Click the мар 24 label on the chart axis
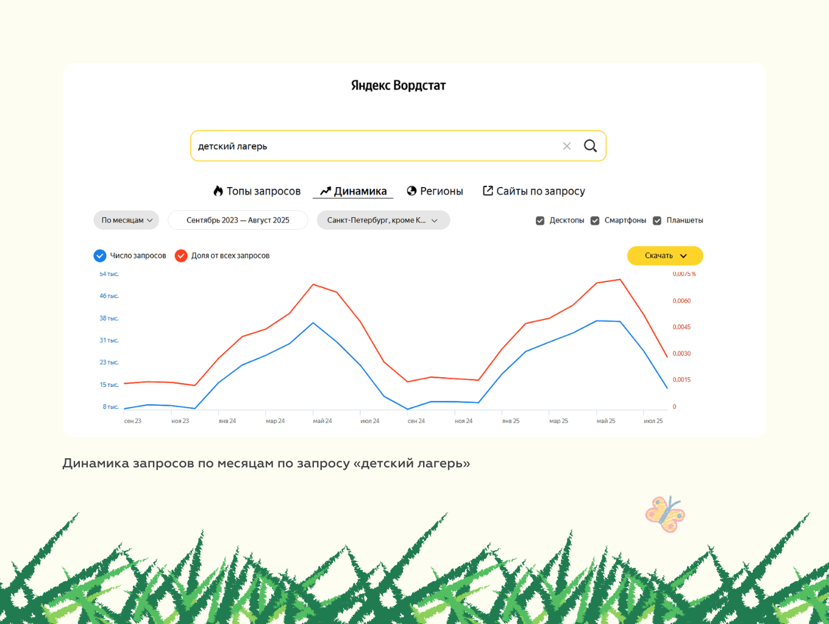This screenshot has height=624, width=829. (276, 421)
